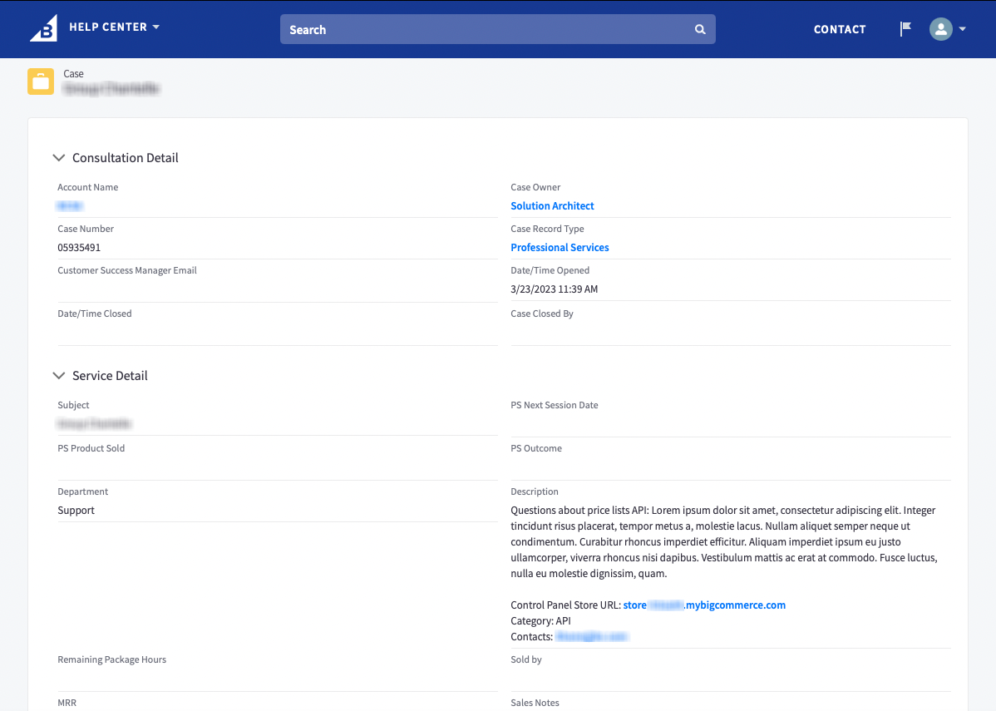Open the Solution Architect case owner link

(552, 205)
